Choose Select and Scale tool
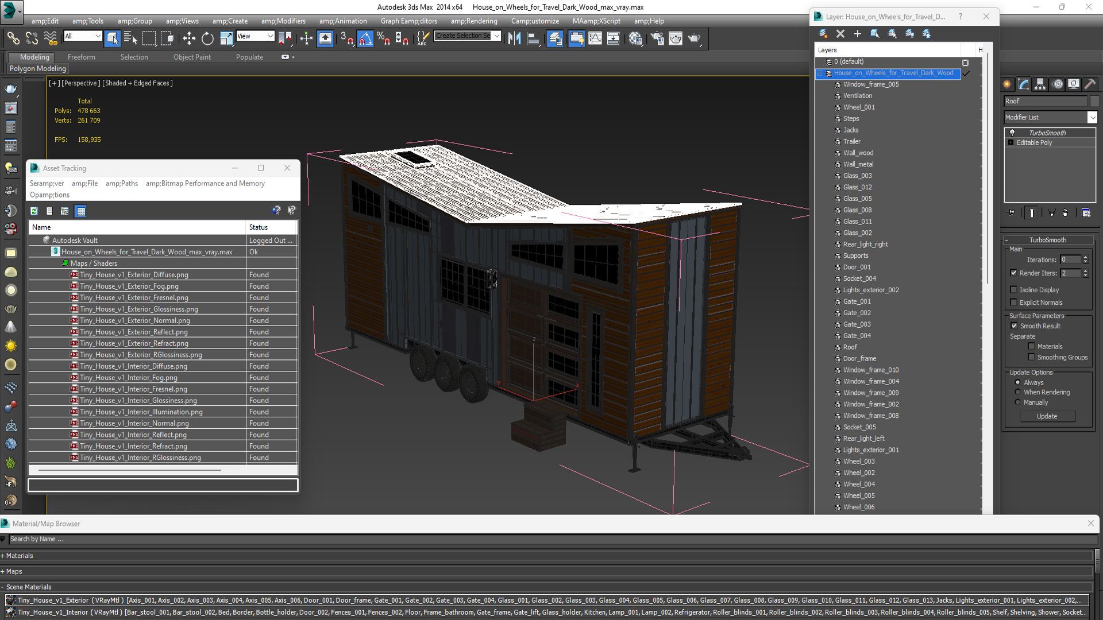The height and width of the screenshot is (620, 1103). tap(226, 38)
